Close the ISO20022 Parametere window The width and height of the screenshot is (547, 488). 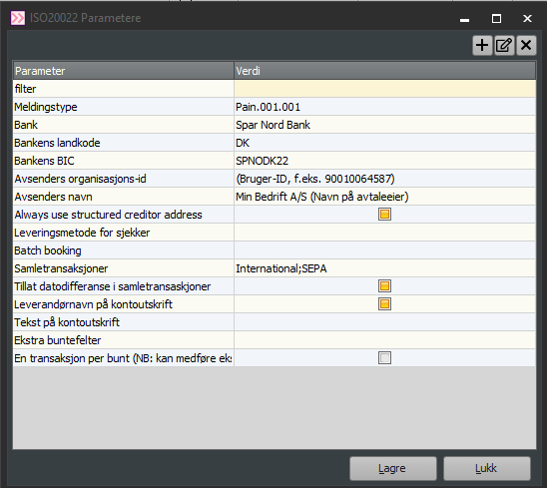pos(527,19)
